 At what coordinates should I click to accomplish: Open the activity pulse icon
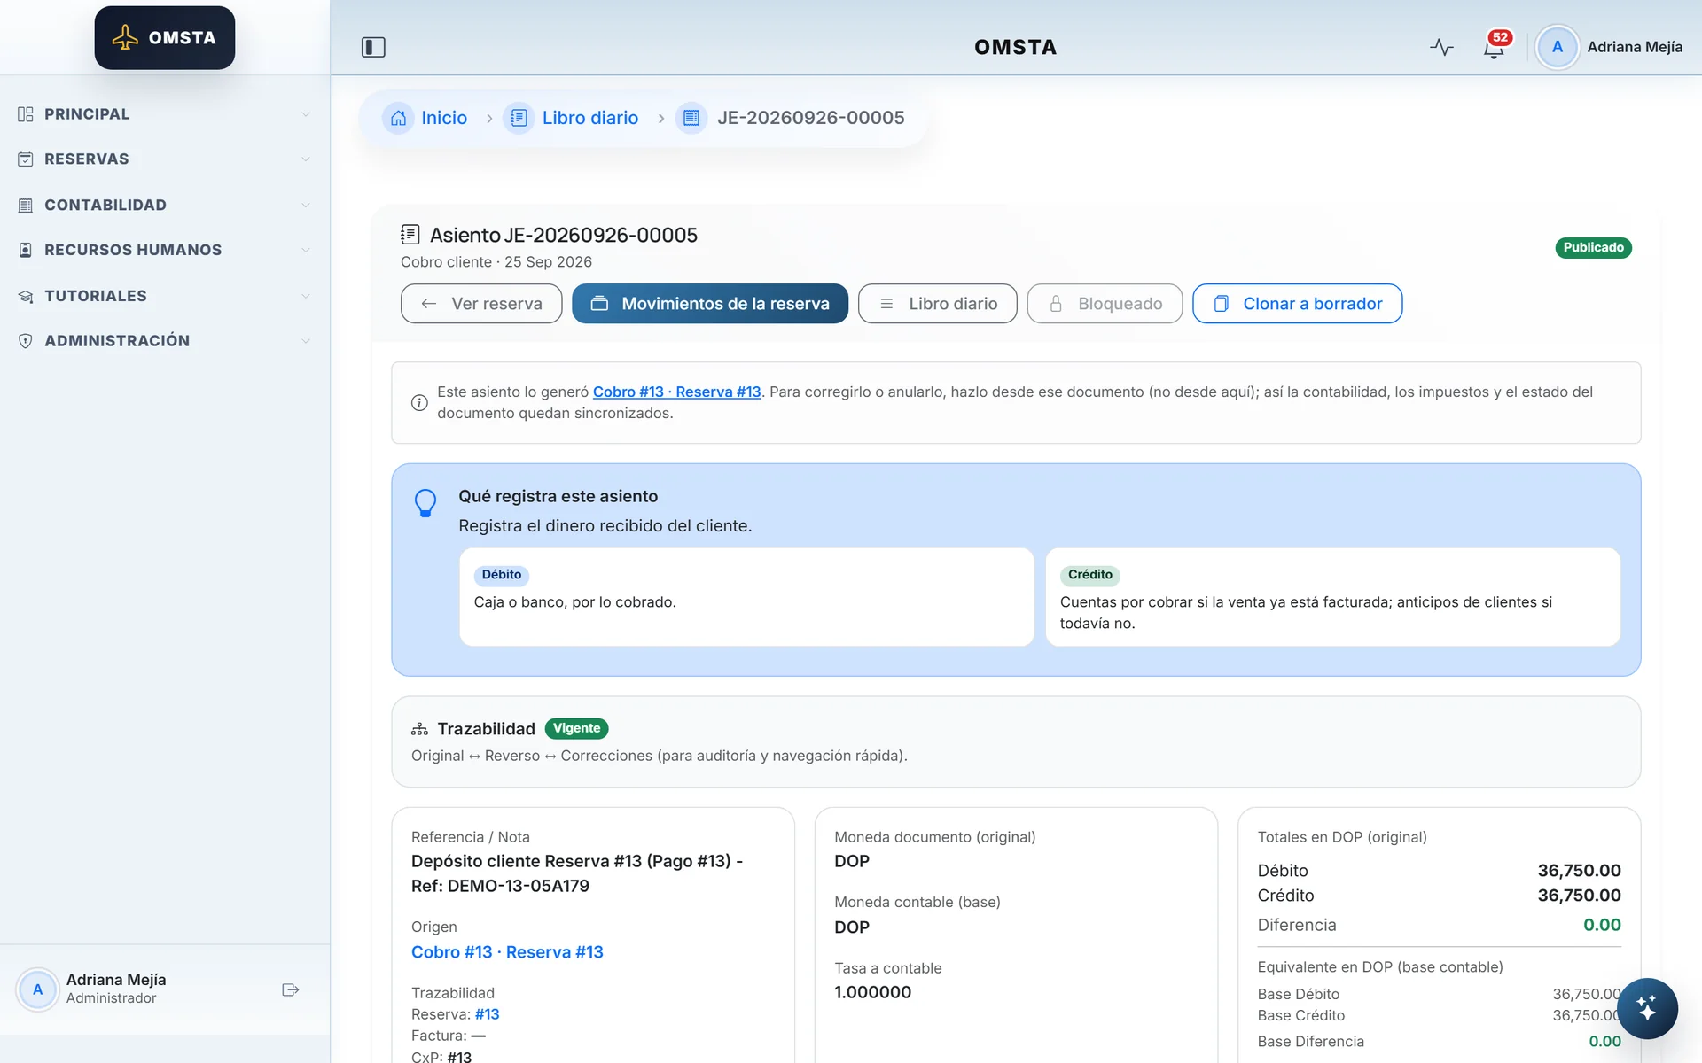click(1441, 47)
